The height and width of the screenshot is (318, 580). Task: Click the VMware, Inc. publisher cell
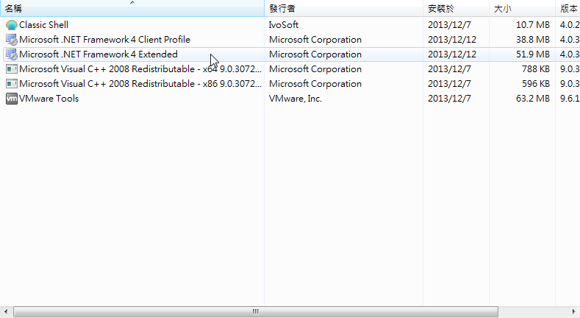tap(296, 99)
